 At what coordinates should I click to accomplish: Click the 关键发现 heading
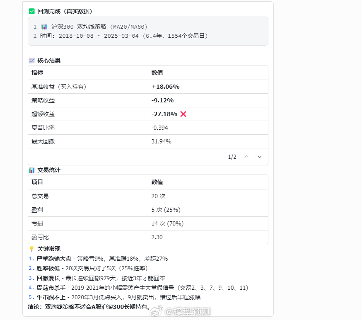click(x=49, y=249)
